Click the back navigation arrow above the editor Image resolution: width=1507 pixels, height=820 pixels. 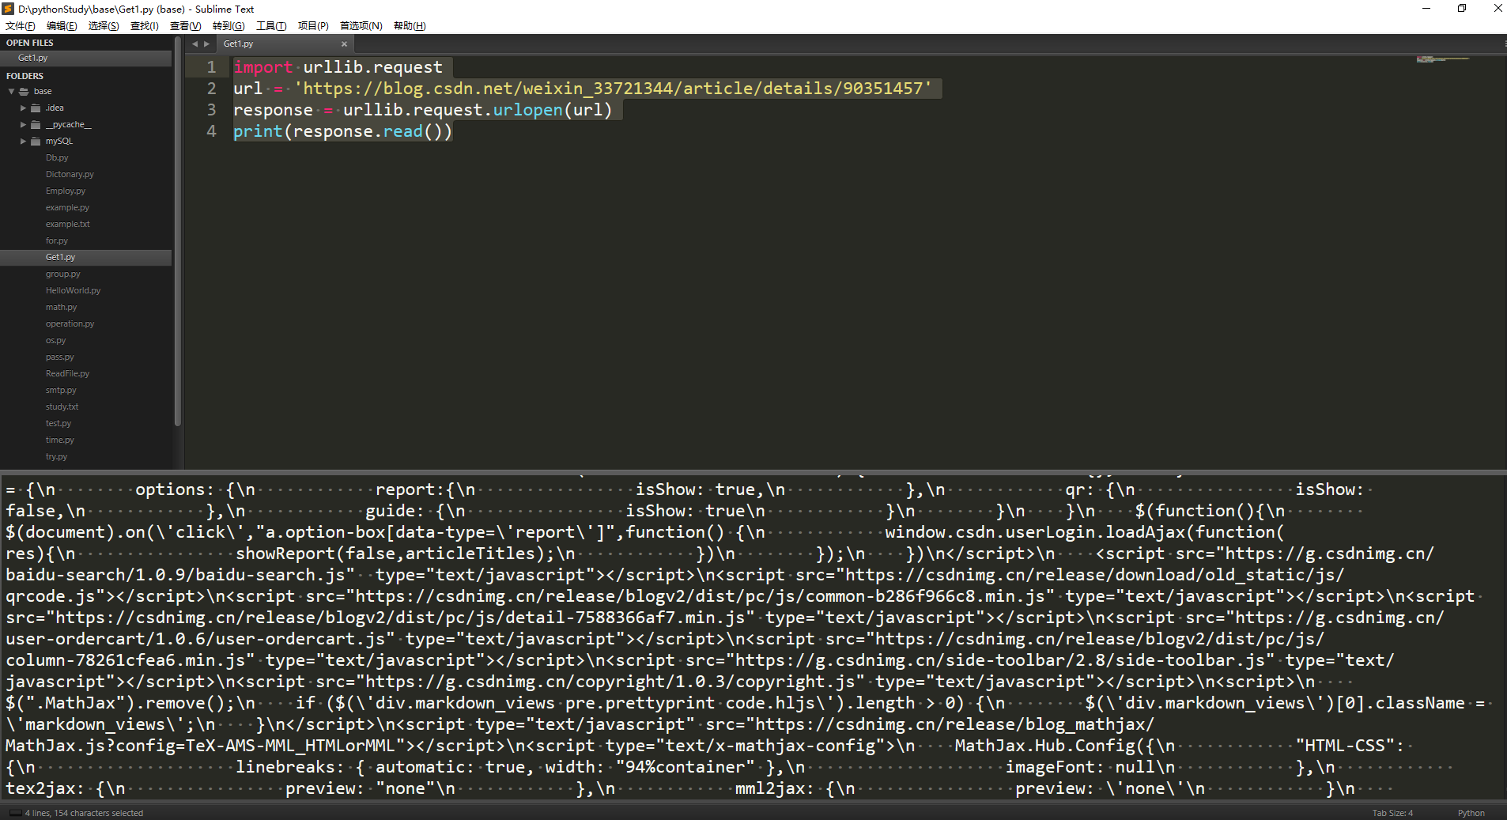[x=194, y=43]
